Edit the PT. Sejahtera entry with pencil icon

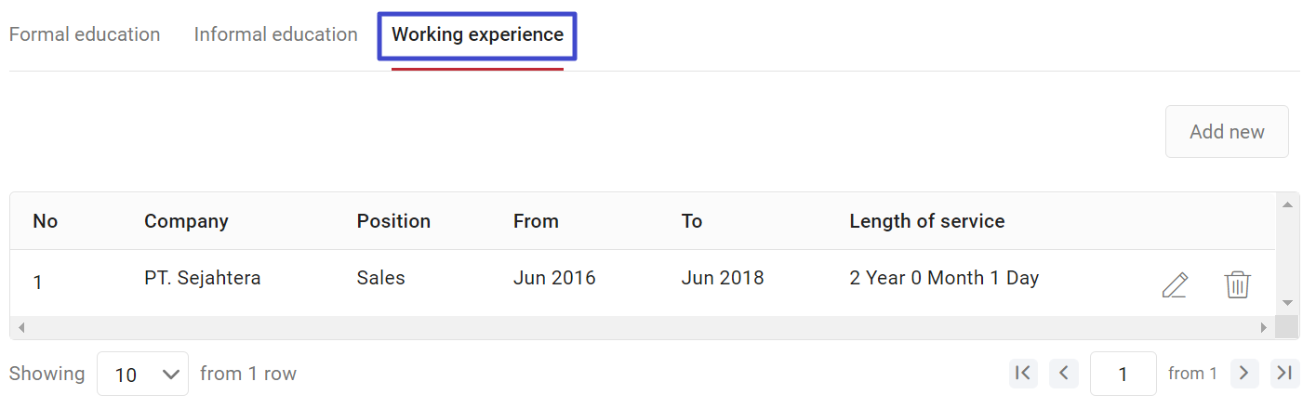click(x=1175, y=284)
